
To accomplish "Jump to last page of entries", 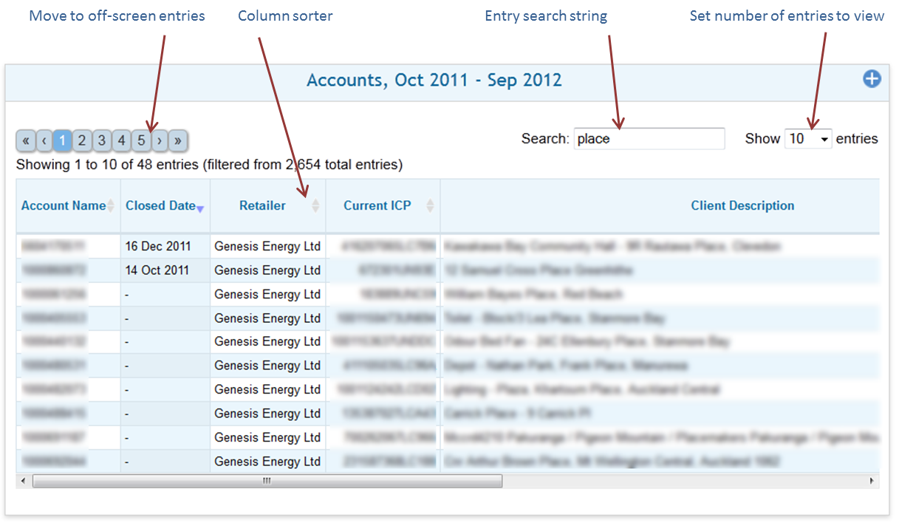I will 178,140.
